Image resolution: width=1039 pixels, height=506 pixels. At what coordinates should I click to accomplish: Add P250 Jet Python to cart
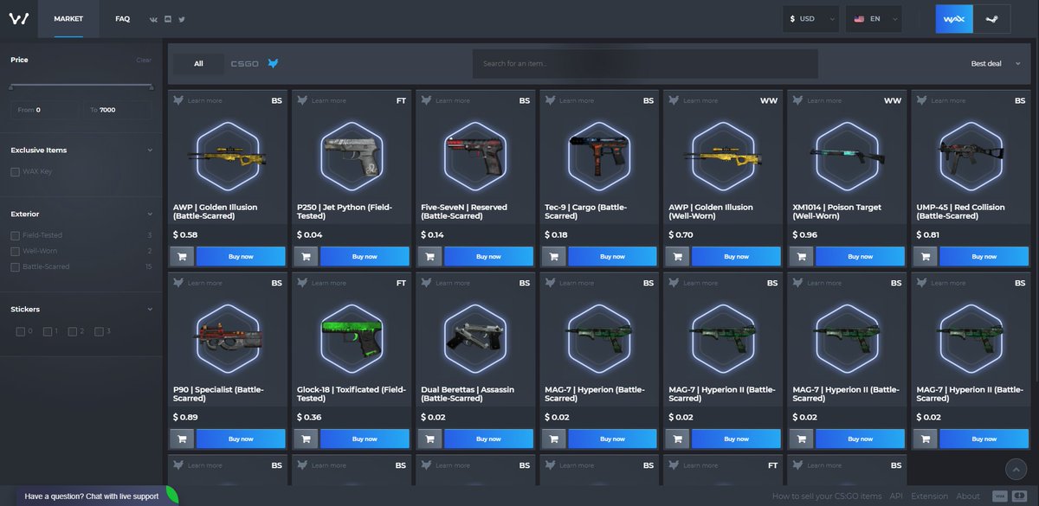(x=306, y=257)
